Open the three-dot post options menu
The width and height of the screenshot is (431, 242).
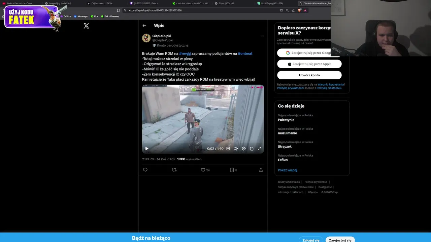coord(262,36)
